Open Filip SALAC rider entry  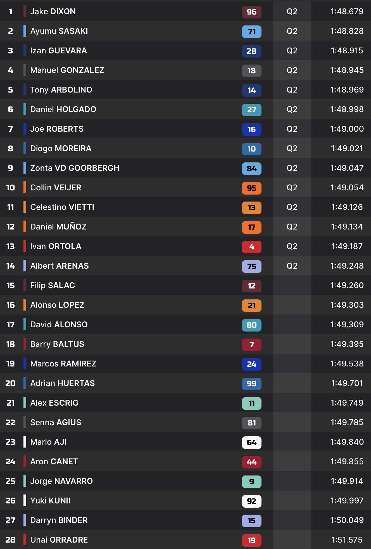(53, 285)
